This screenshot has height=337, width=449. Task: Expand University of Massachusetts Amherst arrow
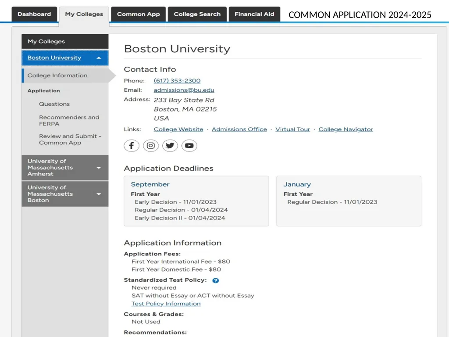point(99,168)
